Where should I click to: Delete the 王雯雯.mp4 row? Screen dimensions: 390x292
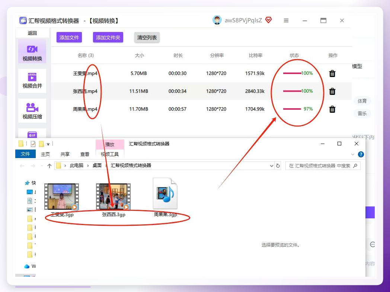pyautogui.click(x=332, y=73)
